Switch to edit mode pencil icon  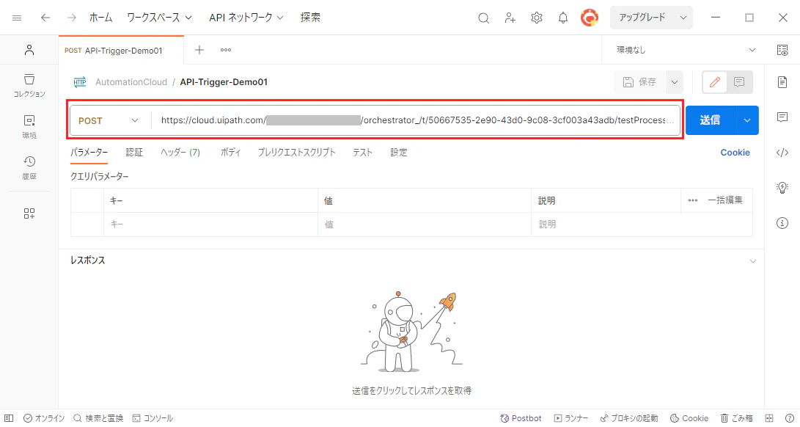pyautogui.click(x=715, y=81)
